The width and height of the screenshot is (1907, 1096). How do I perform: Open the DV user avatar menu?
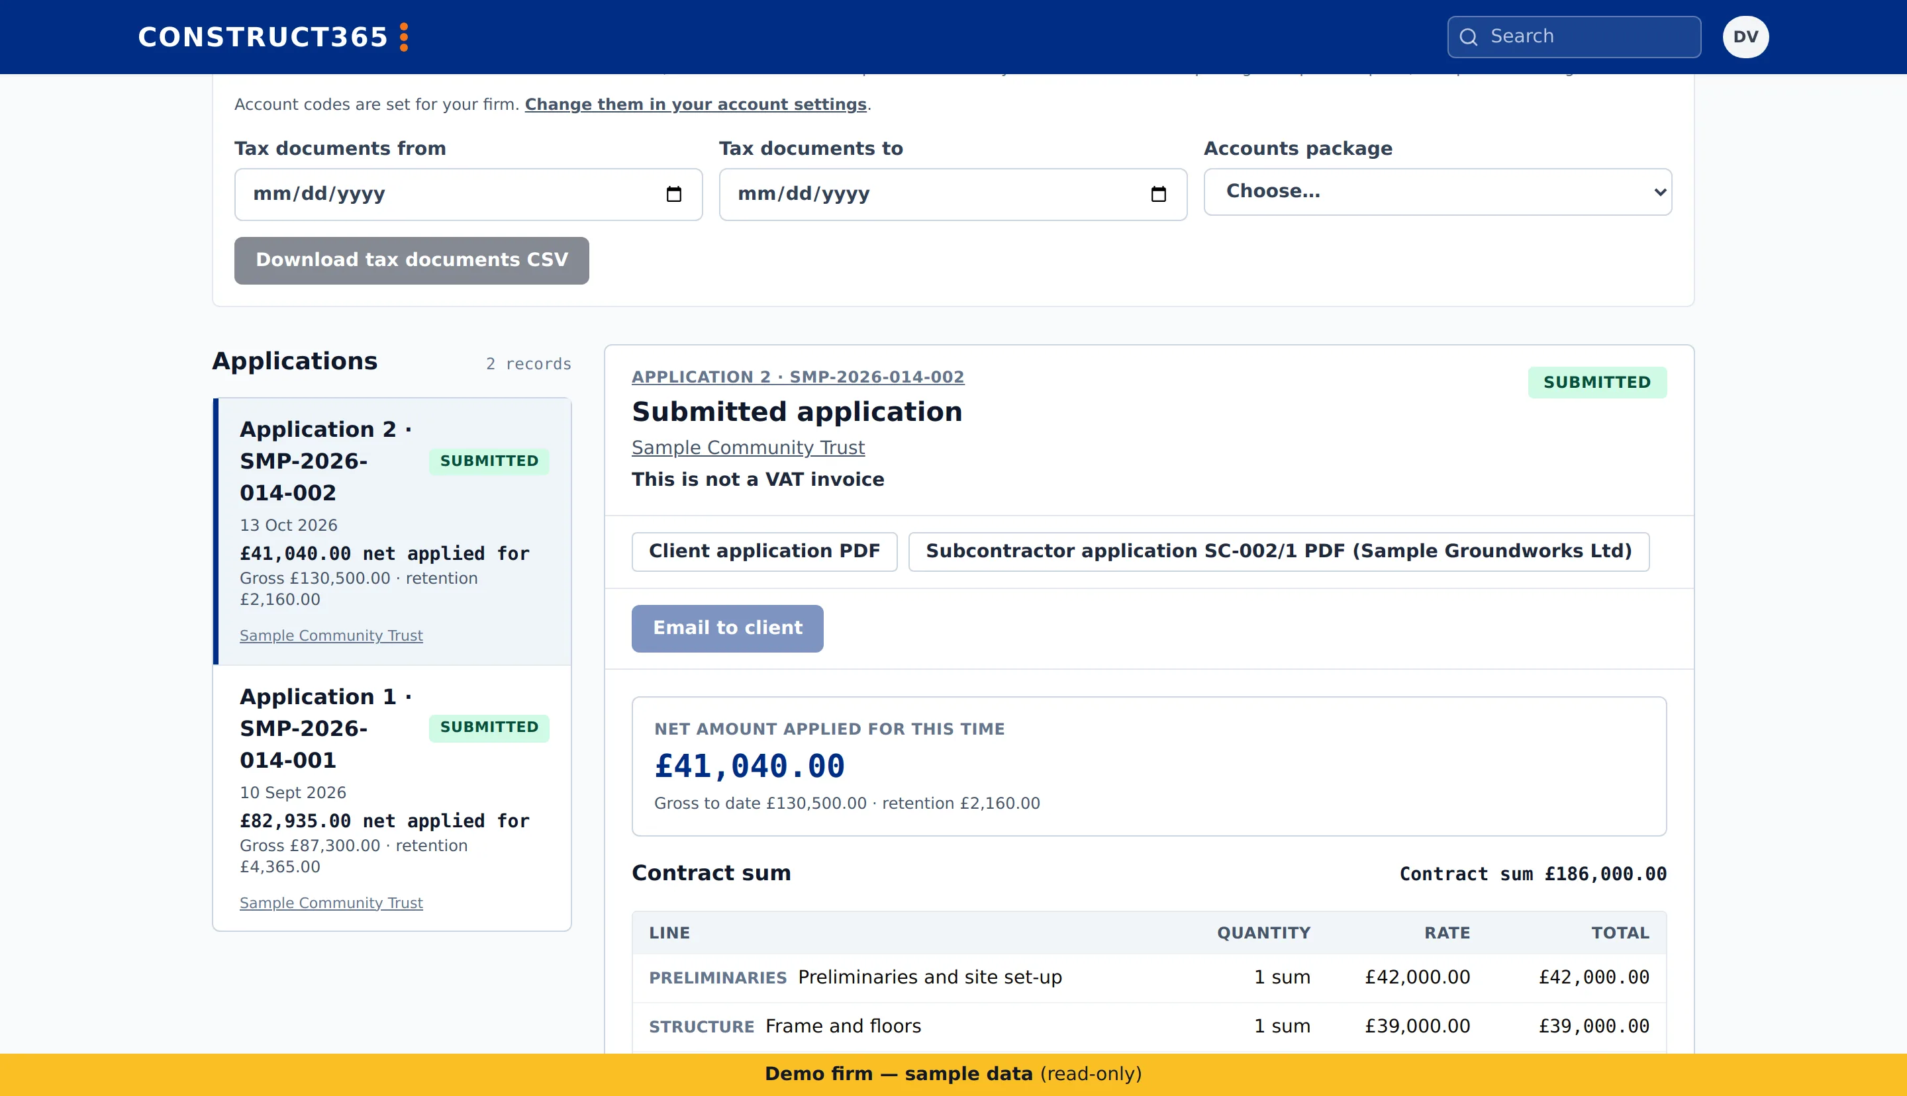click(x=1745, y=37)
